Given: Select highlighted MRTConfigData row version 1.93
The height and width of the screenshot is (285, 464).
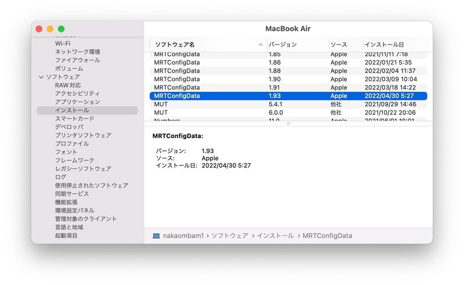Looking at the screenshot, I should click(x=288, y=96).
